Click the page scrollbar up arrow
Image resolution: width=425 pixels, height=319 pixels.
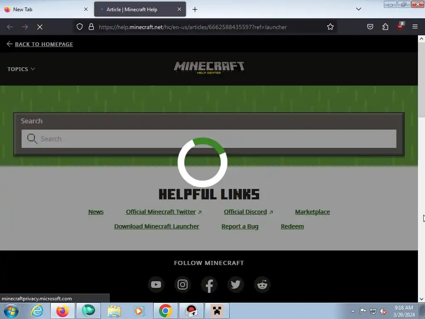coord(421,39)
